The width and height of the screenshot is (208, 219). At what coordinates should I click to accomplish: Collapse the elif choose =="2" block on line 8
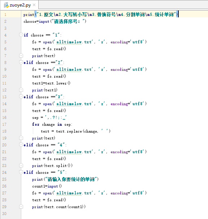21,62
